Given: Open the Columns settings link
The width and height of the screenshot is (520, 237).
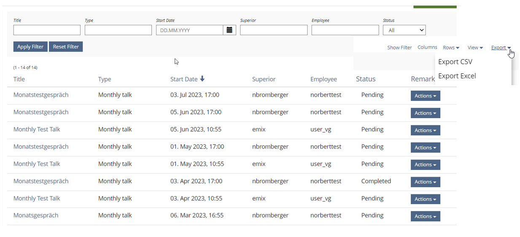Looking at the screenshot, I should [427, 47].
